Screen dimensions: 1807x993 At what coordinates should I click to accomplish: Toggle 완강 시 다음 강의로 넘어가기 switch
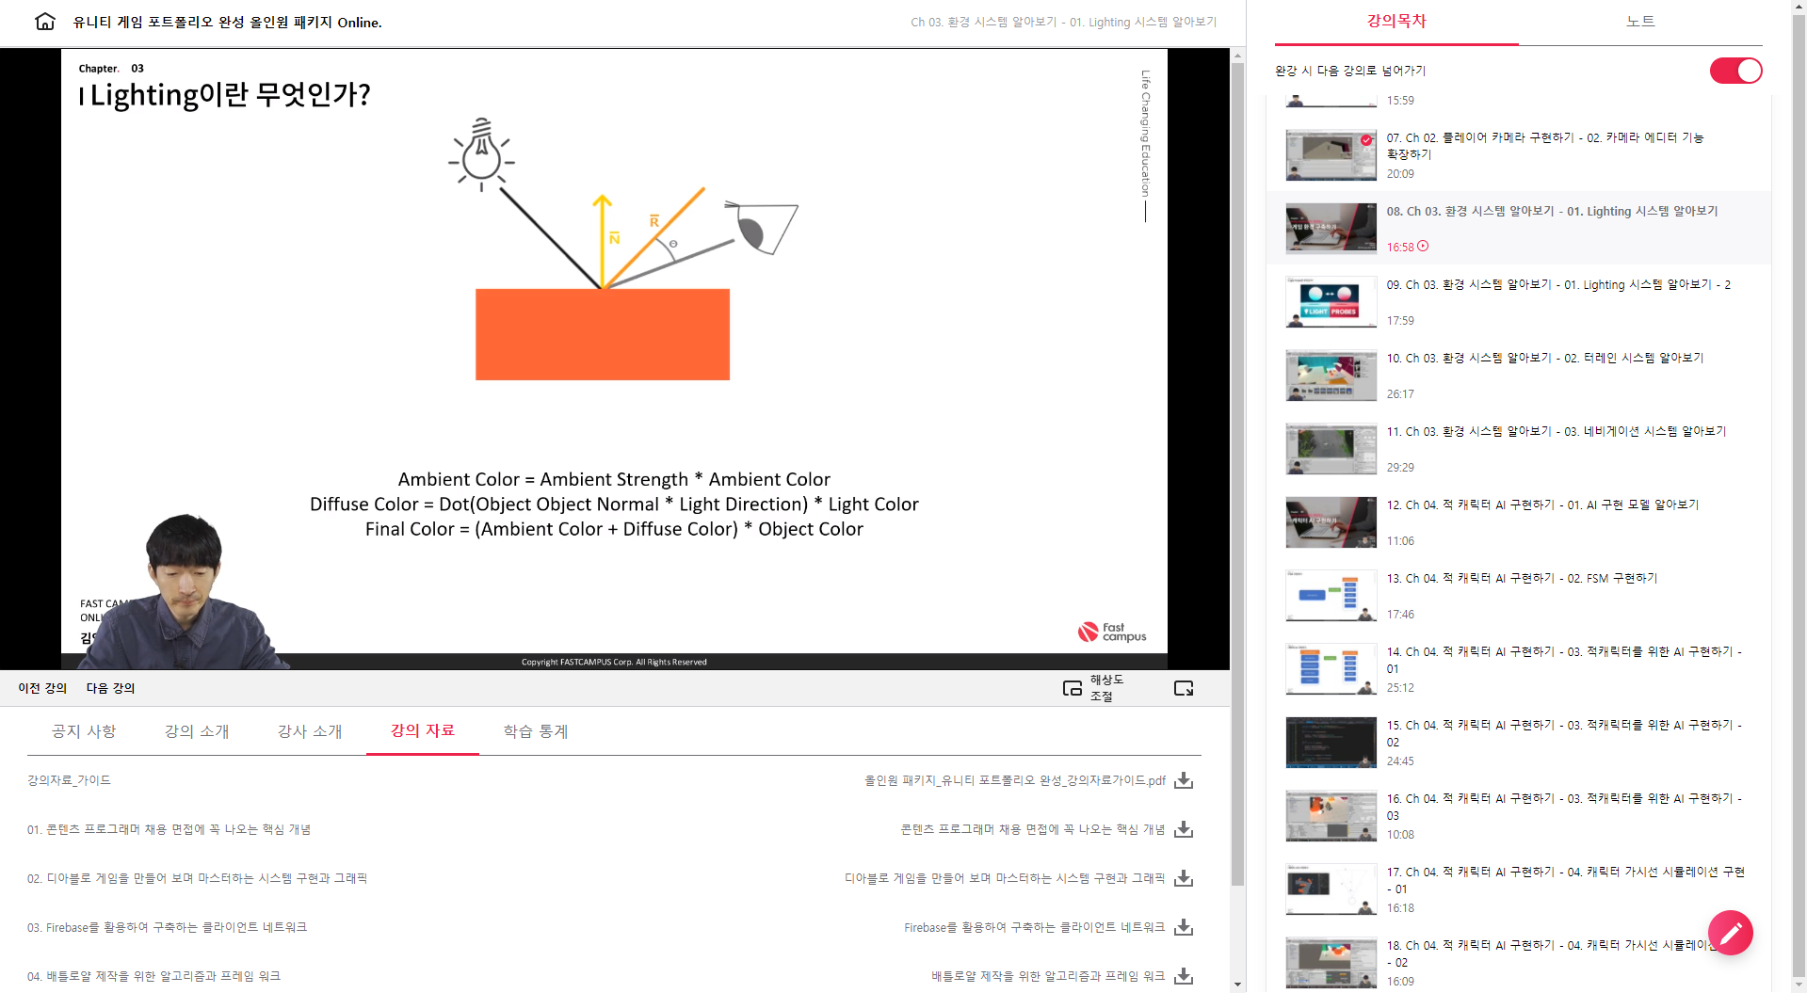point(1735,71)
